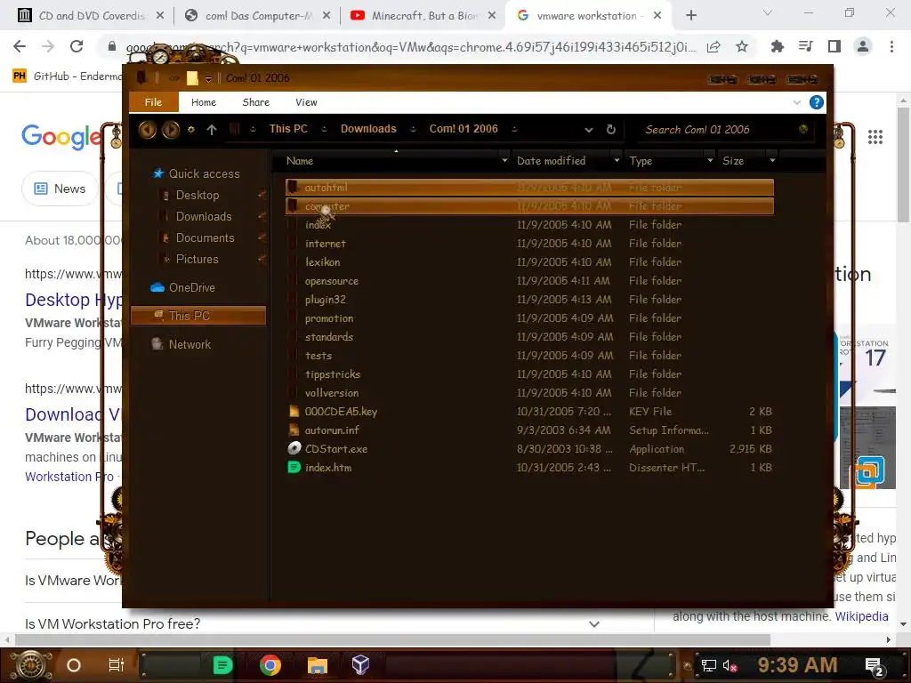Share this page from address bar
The width and height of the screenshot is (911, 683).
click(713, 46)
